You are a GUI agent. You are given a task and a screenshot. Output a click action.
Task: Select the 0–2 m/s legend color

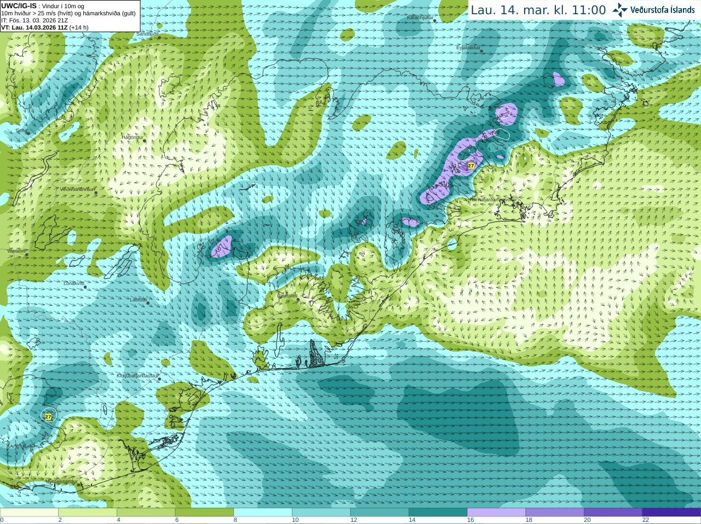click(x=29, y=513)
